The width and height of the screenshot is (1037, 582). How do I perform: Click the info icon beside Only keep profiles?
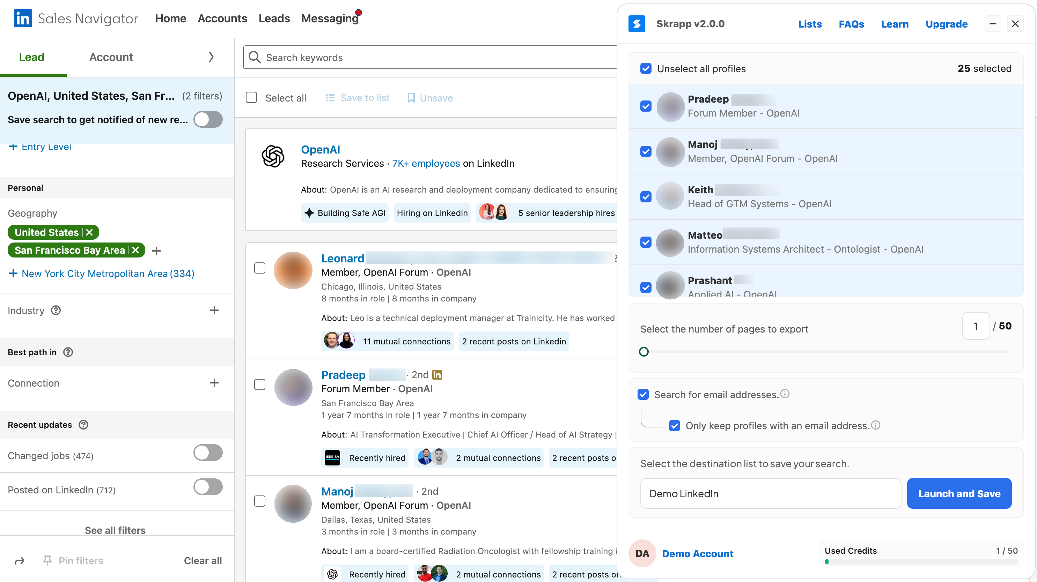876,425
